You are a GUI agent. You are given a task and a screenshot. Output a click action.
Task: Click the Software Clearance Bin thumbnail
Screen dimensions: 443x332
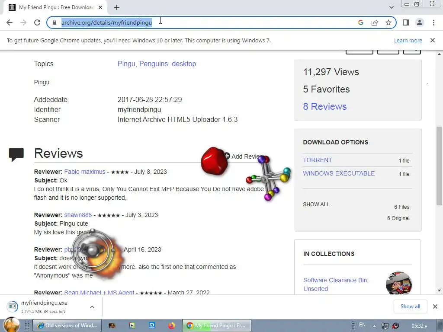(x=398, y=283)
